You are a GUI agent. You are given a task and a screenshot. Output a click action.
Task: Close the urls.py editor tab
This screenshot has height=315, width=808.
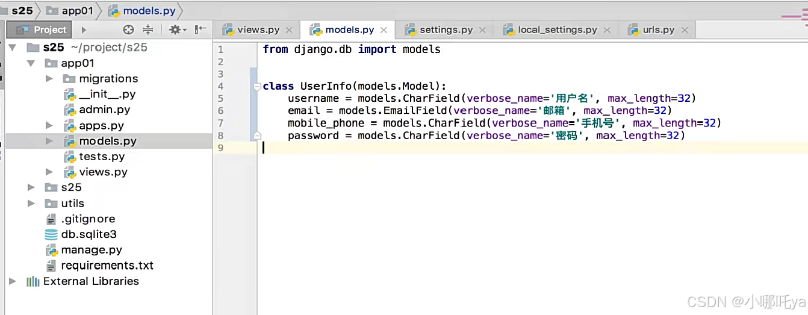tap(684, 30)
